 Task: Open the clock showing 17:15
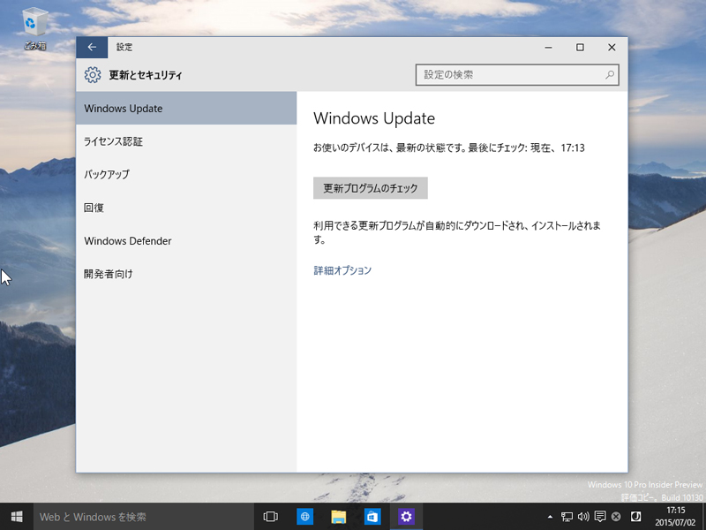coord(675,517)
